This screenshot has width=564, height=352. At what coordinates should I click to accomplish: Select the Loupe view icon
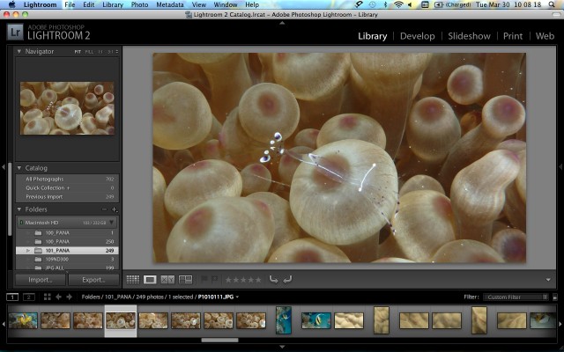150,280
